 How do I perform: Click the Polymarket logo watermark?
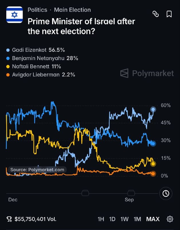click(x=147, y=73)
